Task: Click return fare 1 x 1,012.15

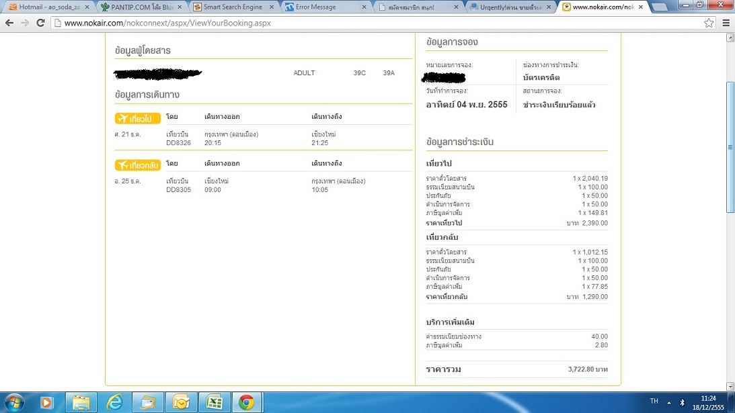Action: click(x=590, y=252)
